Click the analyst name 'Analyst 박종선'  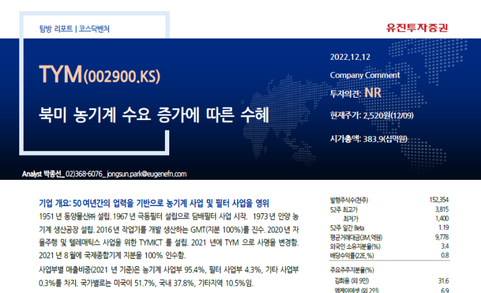tap(42, 174)
